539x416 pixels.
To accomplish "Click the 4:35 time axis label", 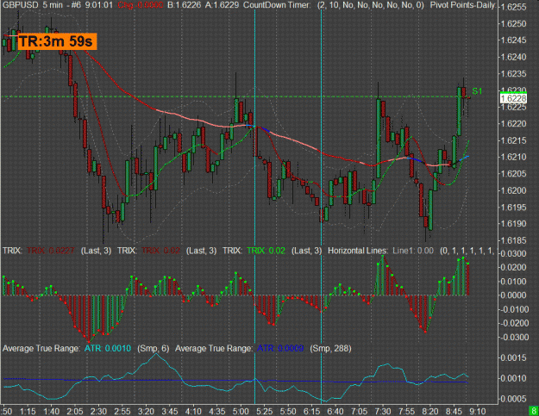I will tap(217, 411).
